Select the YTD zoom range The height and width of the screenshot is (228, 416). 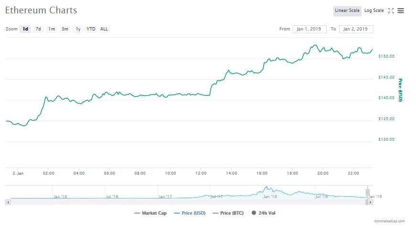(91, 29)
